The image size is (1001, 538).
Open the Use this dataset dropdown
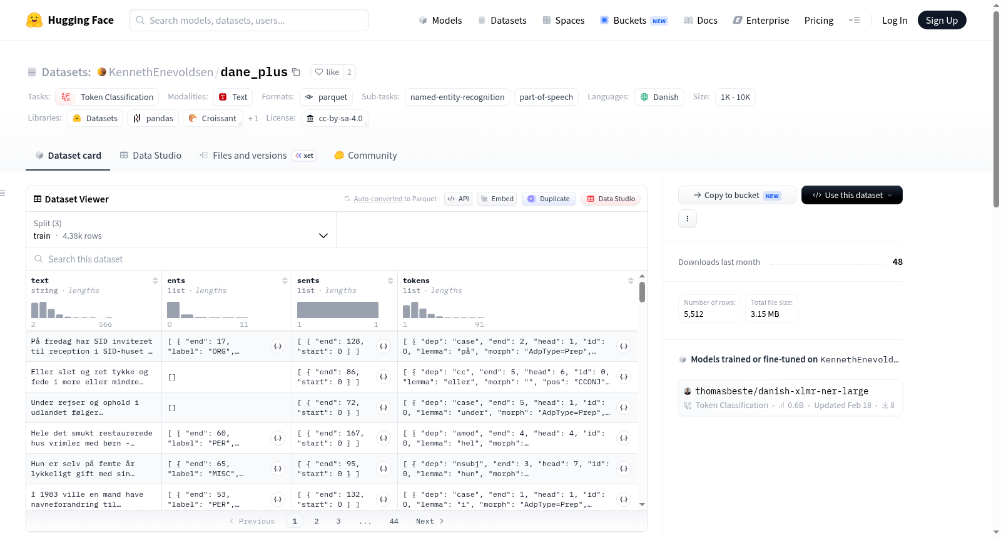pyautogui.click(x=852, y=195)
